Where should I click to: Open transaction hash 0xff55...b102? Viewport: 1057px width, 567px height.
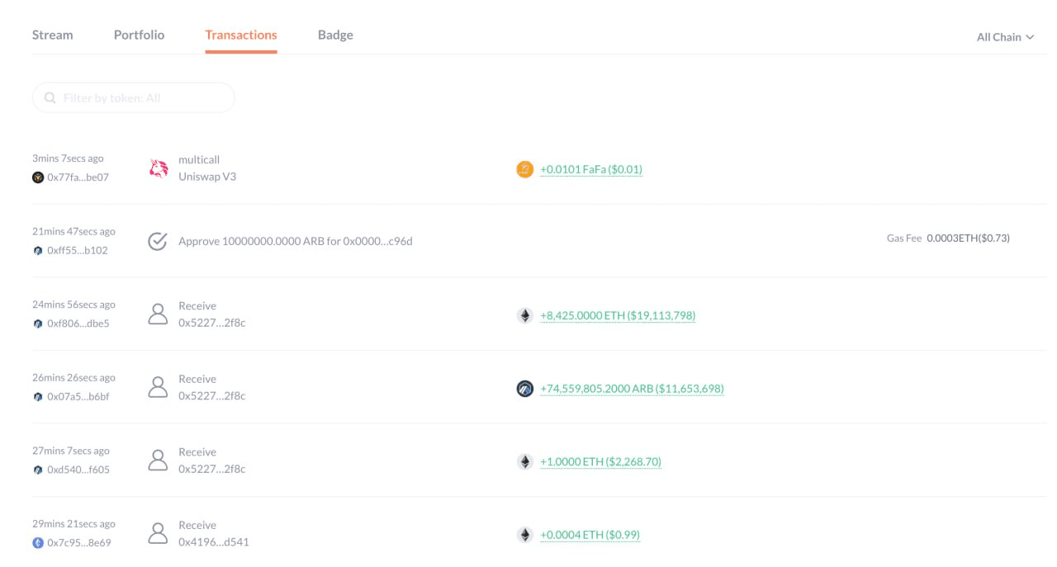pyautogui.click(x=78, y=251)
